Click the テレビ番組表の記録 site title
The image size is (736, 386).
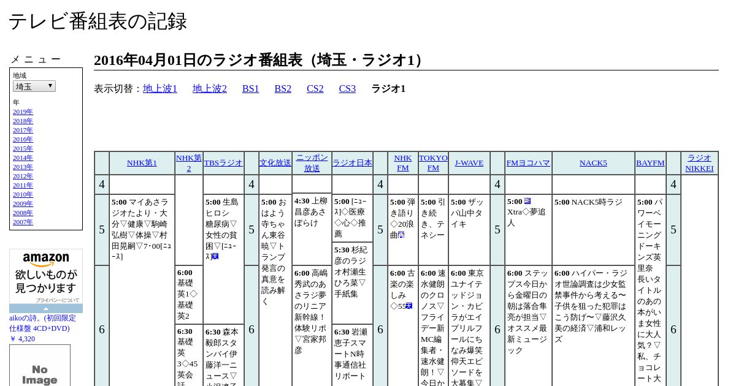point(98,21)
